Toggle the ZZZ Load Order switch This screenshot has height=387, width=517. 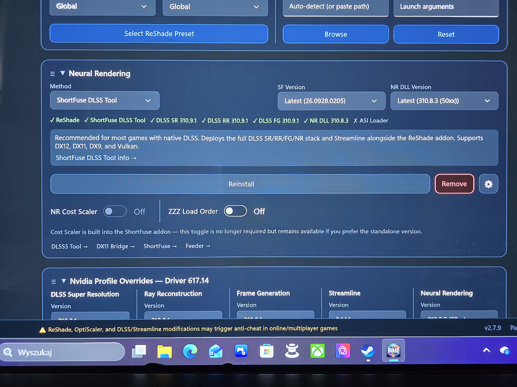pos(235,211)
